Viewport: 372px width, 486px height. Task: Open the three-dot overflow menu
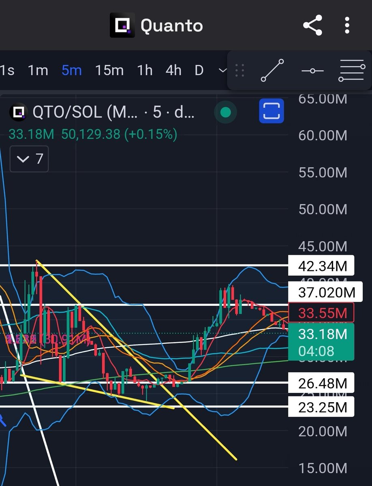[347, 26]
